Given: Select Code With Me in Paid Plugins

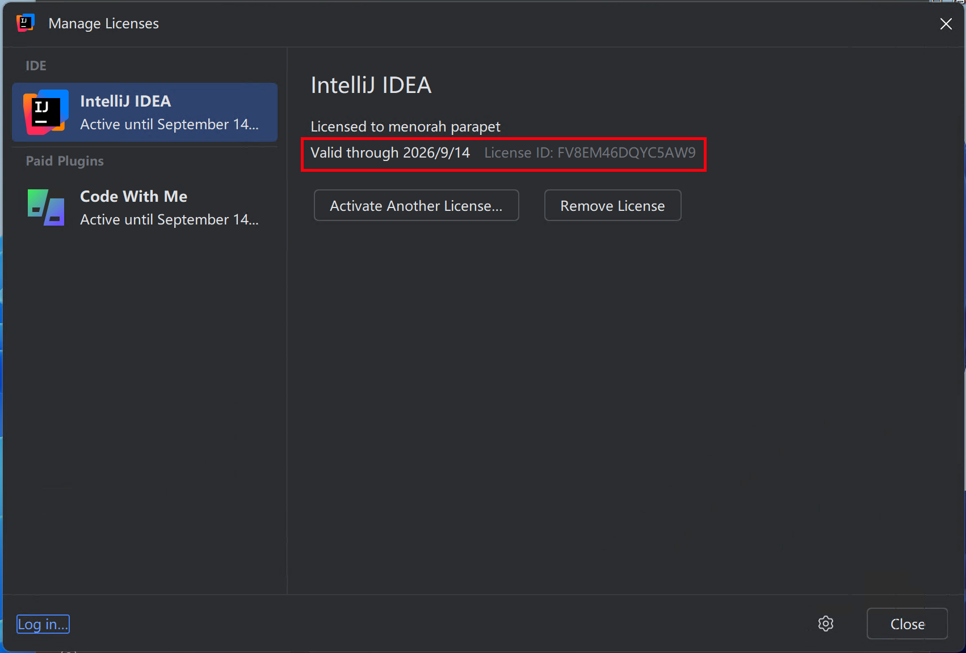Looking at the screenshot, I should point(145,207).
